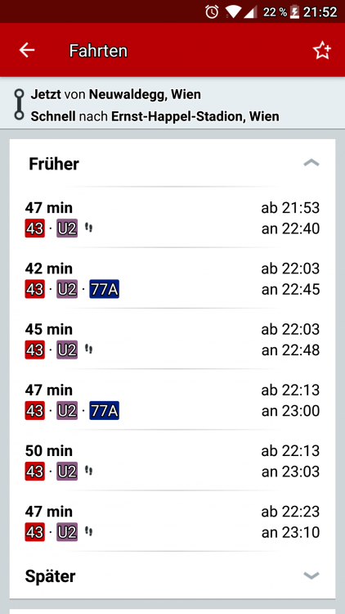Screen dimensions: 345x614
Task: Tap the Früher heading label
Action: click(54, 164)
